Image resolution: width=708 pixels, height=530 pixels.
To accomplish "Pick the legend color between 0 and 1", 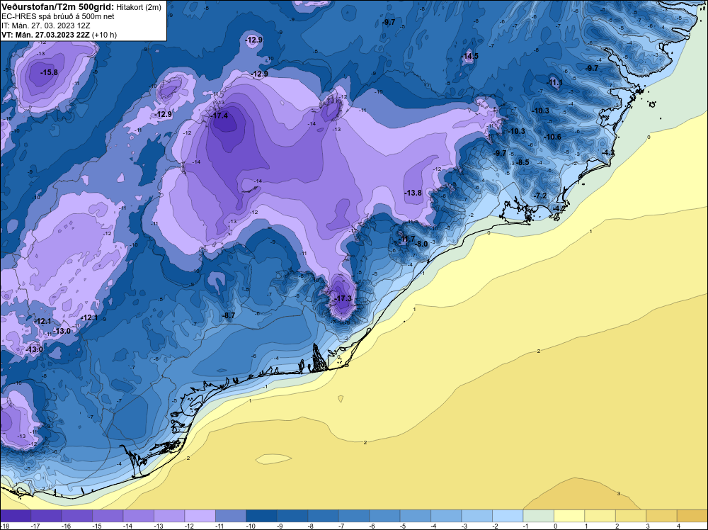I will (569, 516).
